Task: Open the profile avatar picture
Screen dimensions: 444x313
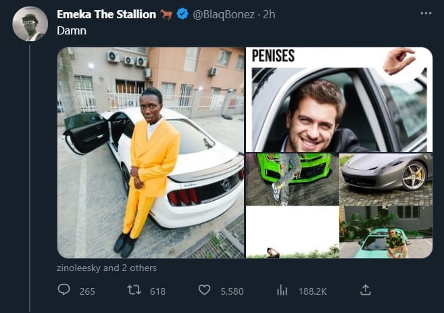Action: [30, 24]
